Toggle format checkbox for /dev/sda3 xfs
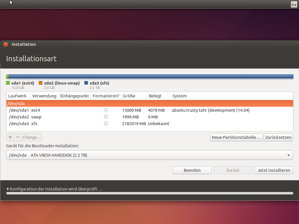299x224 pixels. [106, 124]
